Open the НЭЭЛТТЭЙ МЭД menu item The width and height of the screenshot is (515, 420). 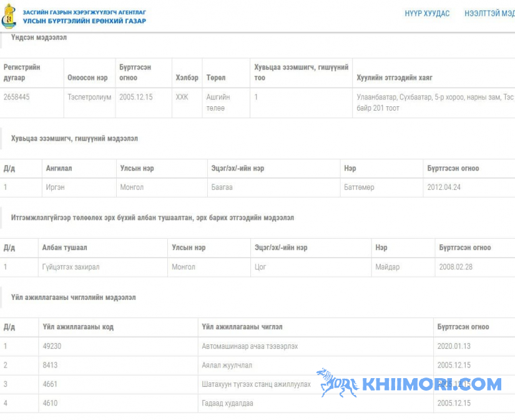(489, 14)
